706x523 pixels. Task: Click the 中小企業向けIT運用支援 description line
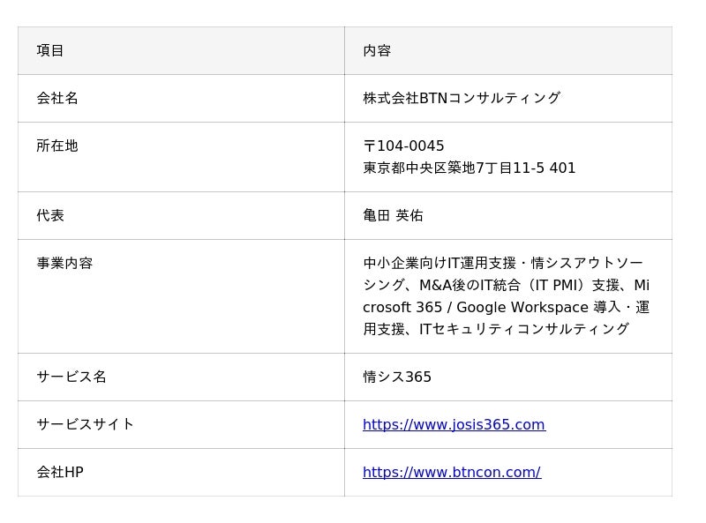click(503, 264)
